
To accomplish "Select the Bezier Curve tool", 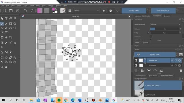I will pyautogui.click(x=11, y=28).
